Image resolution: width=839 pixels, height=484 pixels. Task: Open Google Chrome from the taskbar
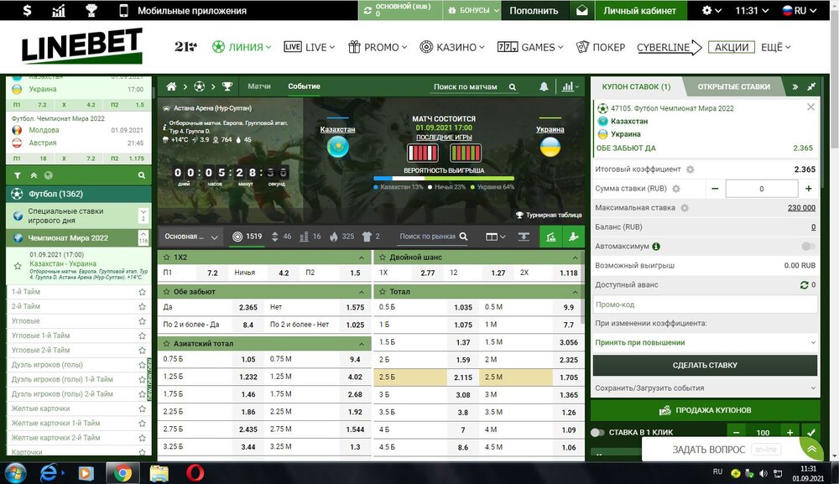tap(122, 473)
